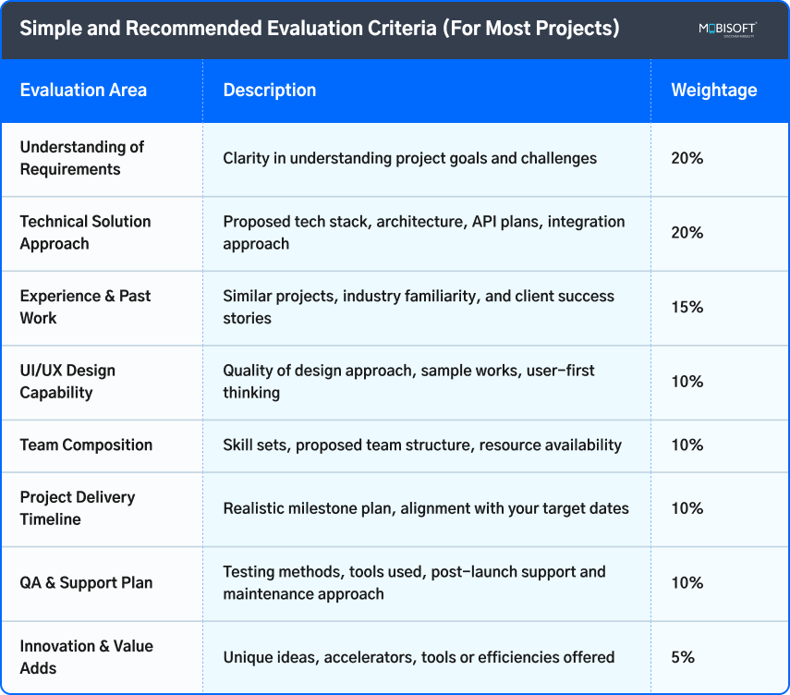Click the title 'Simple and Recommended Evaluation Criteria'
The height and width of the screenshot is (695, 790).
click(x=320, y=28)
